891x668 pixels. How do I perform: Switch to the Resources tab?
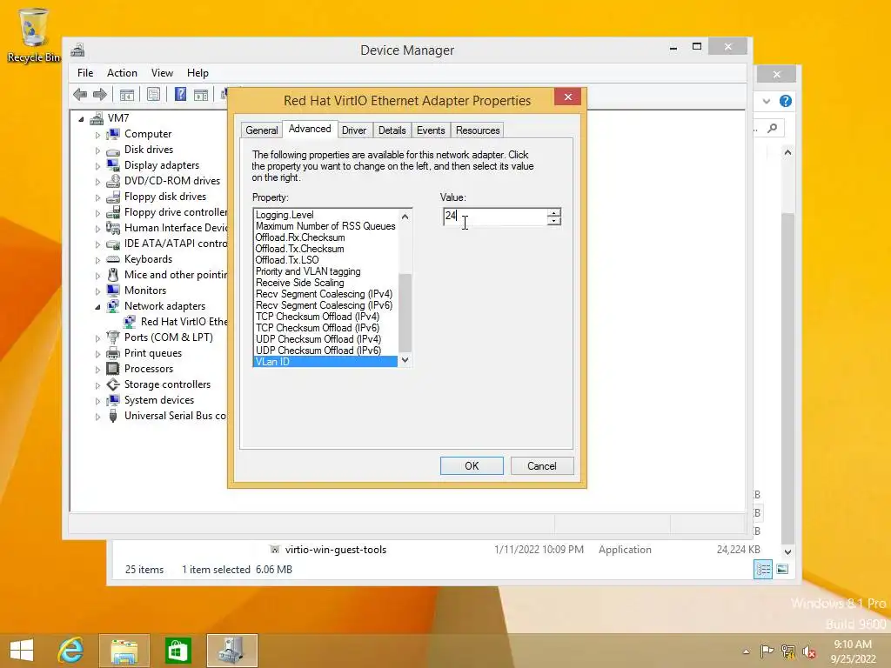[478, 130]
